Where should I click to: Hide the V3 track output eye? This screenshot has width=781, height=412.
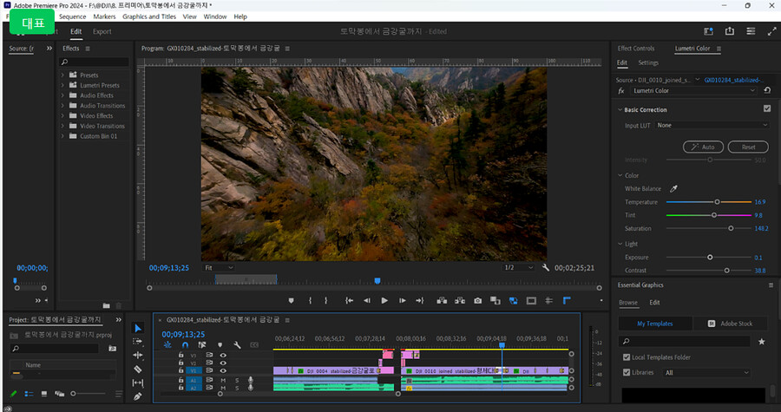coord(223,355)
